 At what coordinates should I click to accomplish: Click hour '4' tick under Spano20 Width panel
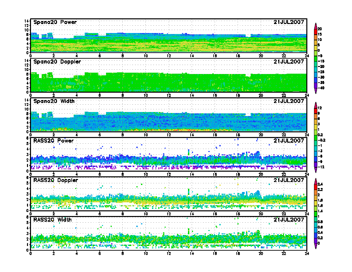(77, 135)
